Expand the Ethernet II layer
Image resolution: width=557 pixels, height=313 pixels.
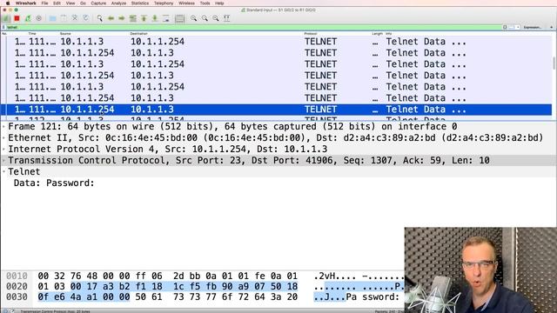coord(3,138)
